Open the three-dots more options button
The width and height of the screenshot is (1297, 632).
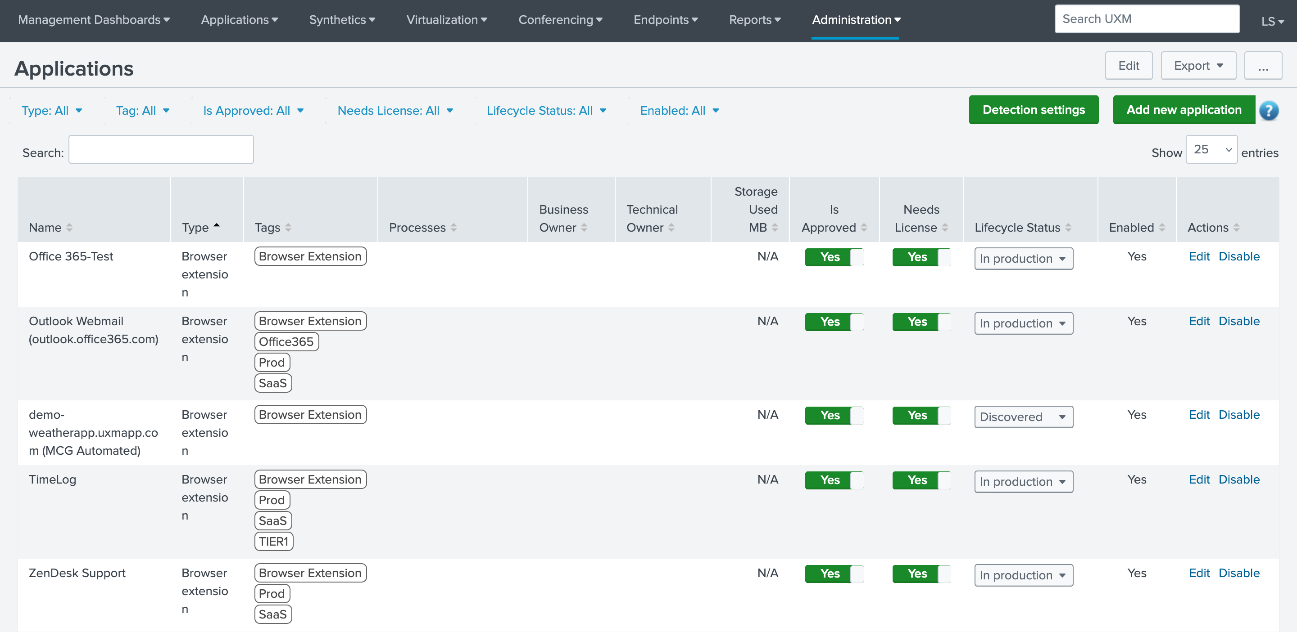[x=1263, y=66]
